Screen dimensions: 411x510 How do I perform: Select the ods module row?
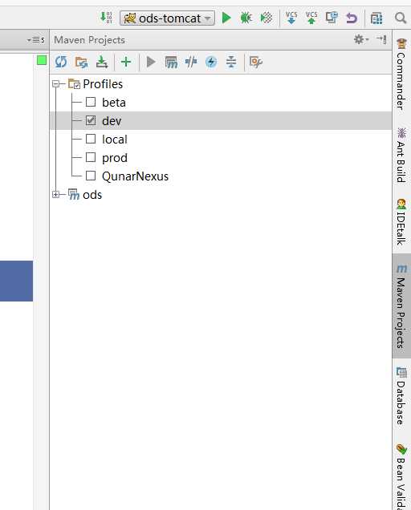click(221, 195)
